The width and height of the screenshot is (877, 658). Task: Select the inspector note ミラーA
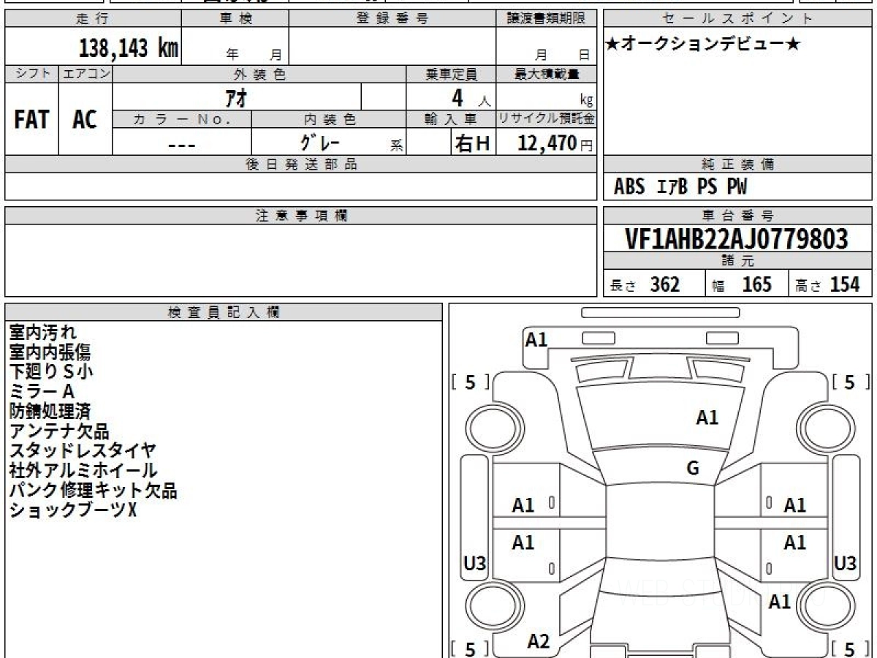point(42,391)
